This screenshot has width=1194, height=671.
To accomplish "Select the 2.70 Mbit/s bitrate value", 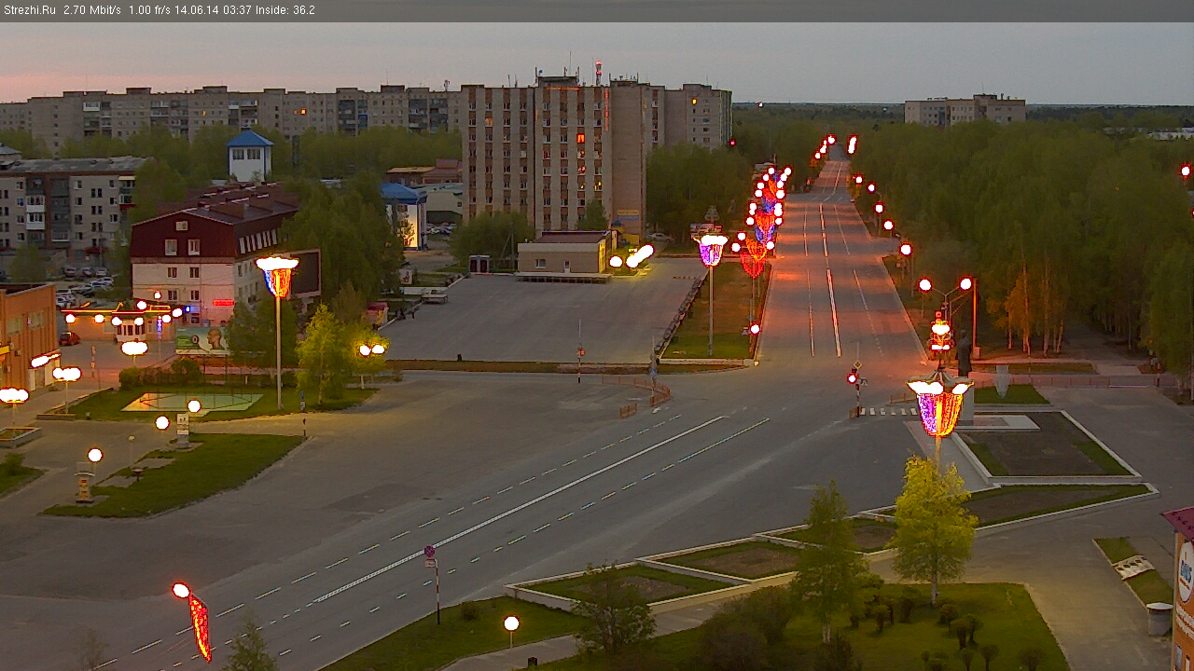I will [x=91, y=10].
